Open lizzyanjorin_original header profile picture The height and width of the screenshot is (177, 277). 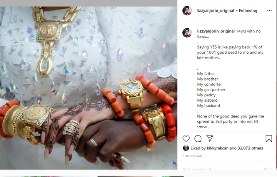187,11
